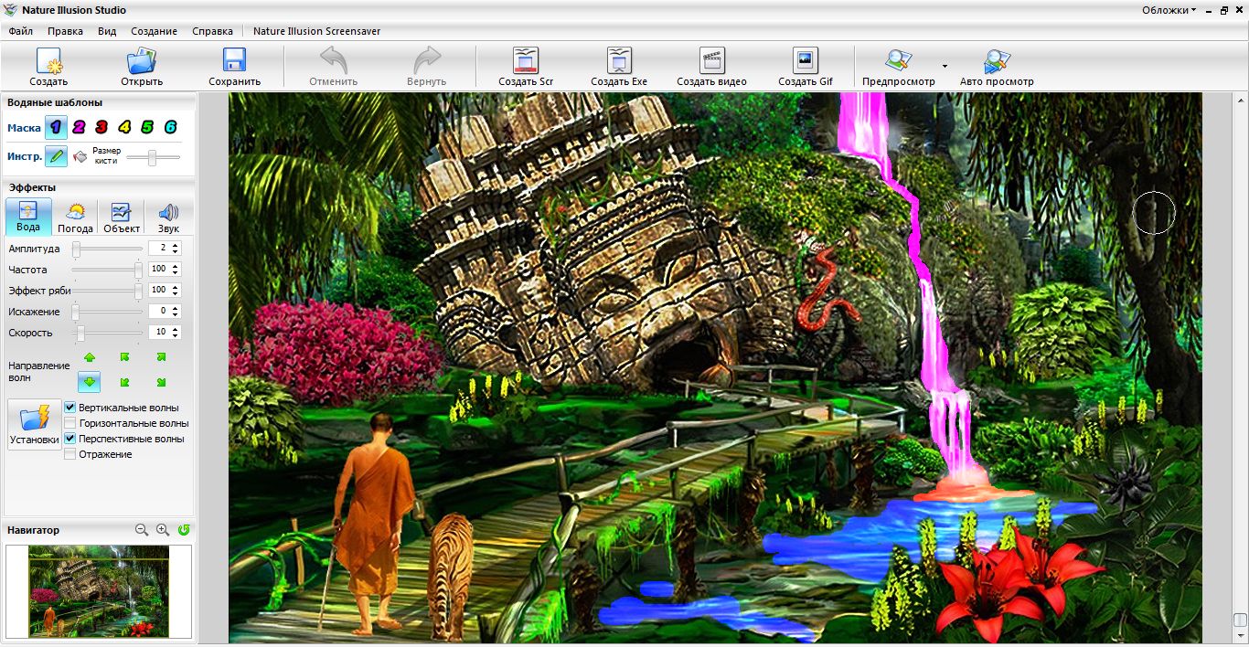Image resolution: width=1249 pixels, height=647 pixels.
Task: Uncheck Перспективные волны checkbox
Action: click(x=70, y=439)
